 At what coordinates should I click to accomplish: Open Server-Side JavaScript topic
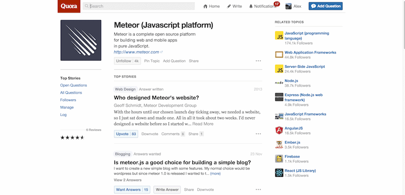[x=305, y=67]
